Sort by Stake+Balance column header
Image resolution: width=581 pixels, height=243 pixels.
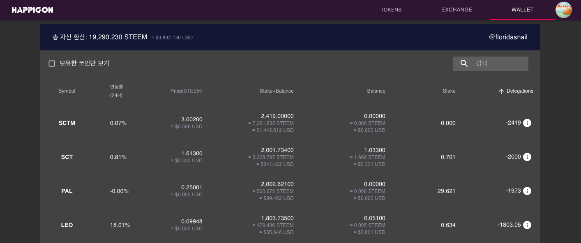(277, 91)
